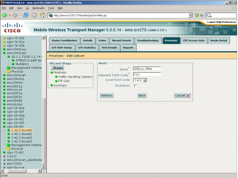The image size is (238, 178).
Task: Click the green Go icon
Action: click(x=197, y=15)
